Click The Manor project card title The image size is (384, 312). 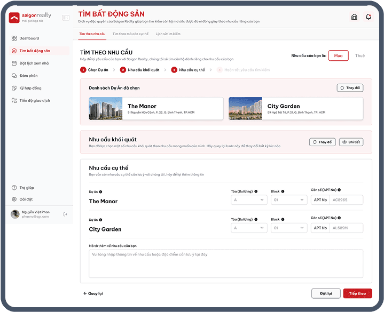[142, 106]
